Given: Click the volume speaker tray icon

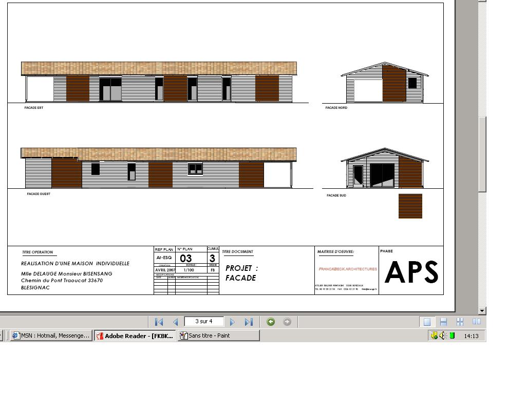Looking at the screenshot, I should tap(443, 336).
